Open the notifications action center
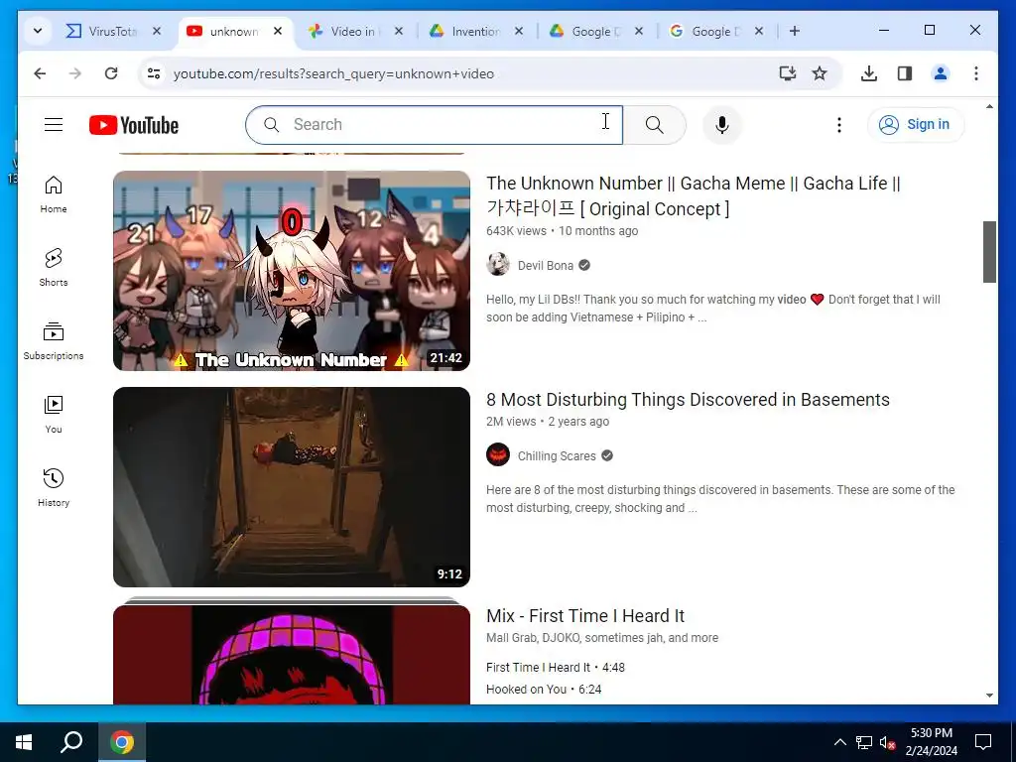Image resolution: width=1016 pixels, height=762 pixels. 983,742
